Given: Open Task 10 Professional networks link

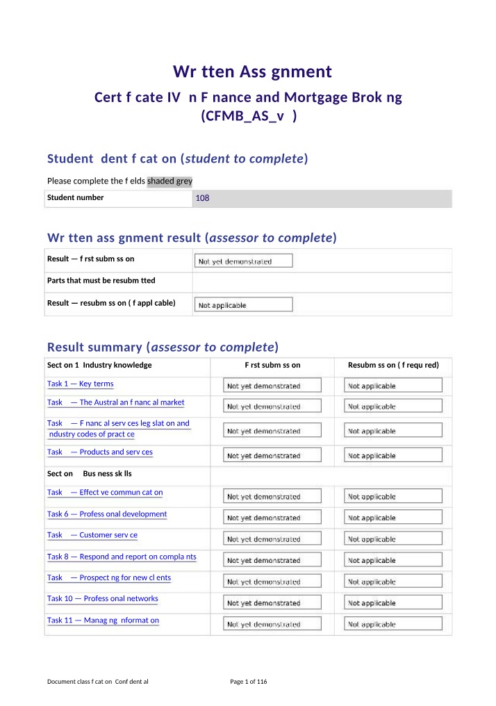Looking at the screenshot, I should click(x=103, y=598).
